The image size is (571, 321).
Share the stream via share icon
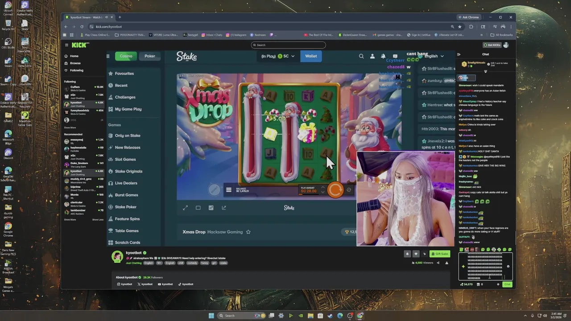(438, 263)
